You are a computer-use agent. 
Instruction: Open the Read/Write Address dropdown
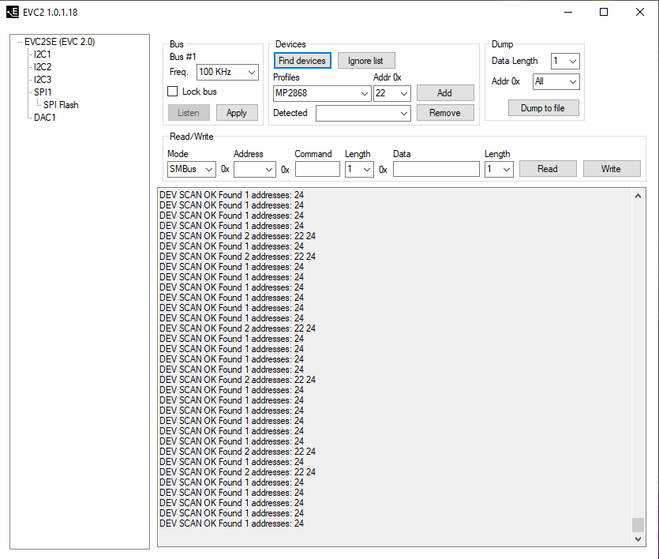click(255, 169)
